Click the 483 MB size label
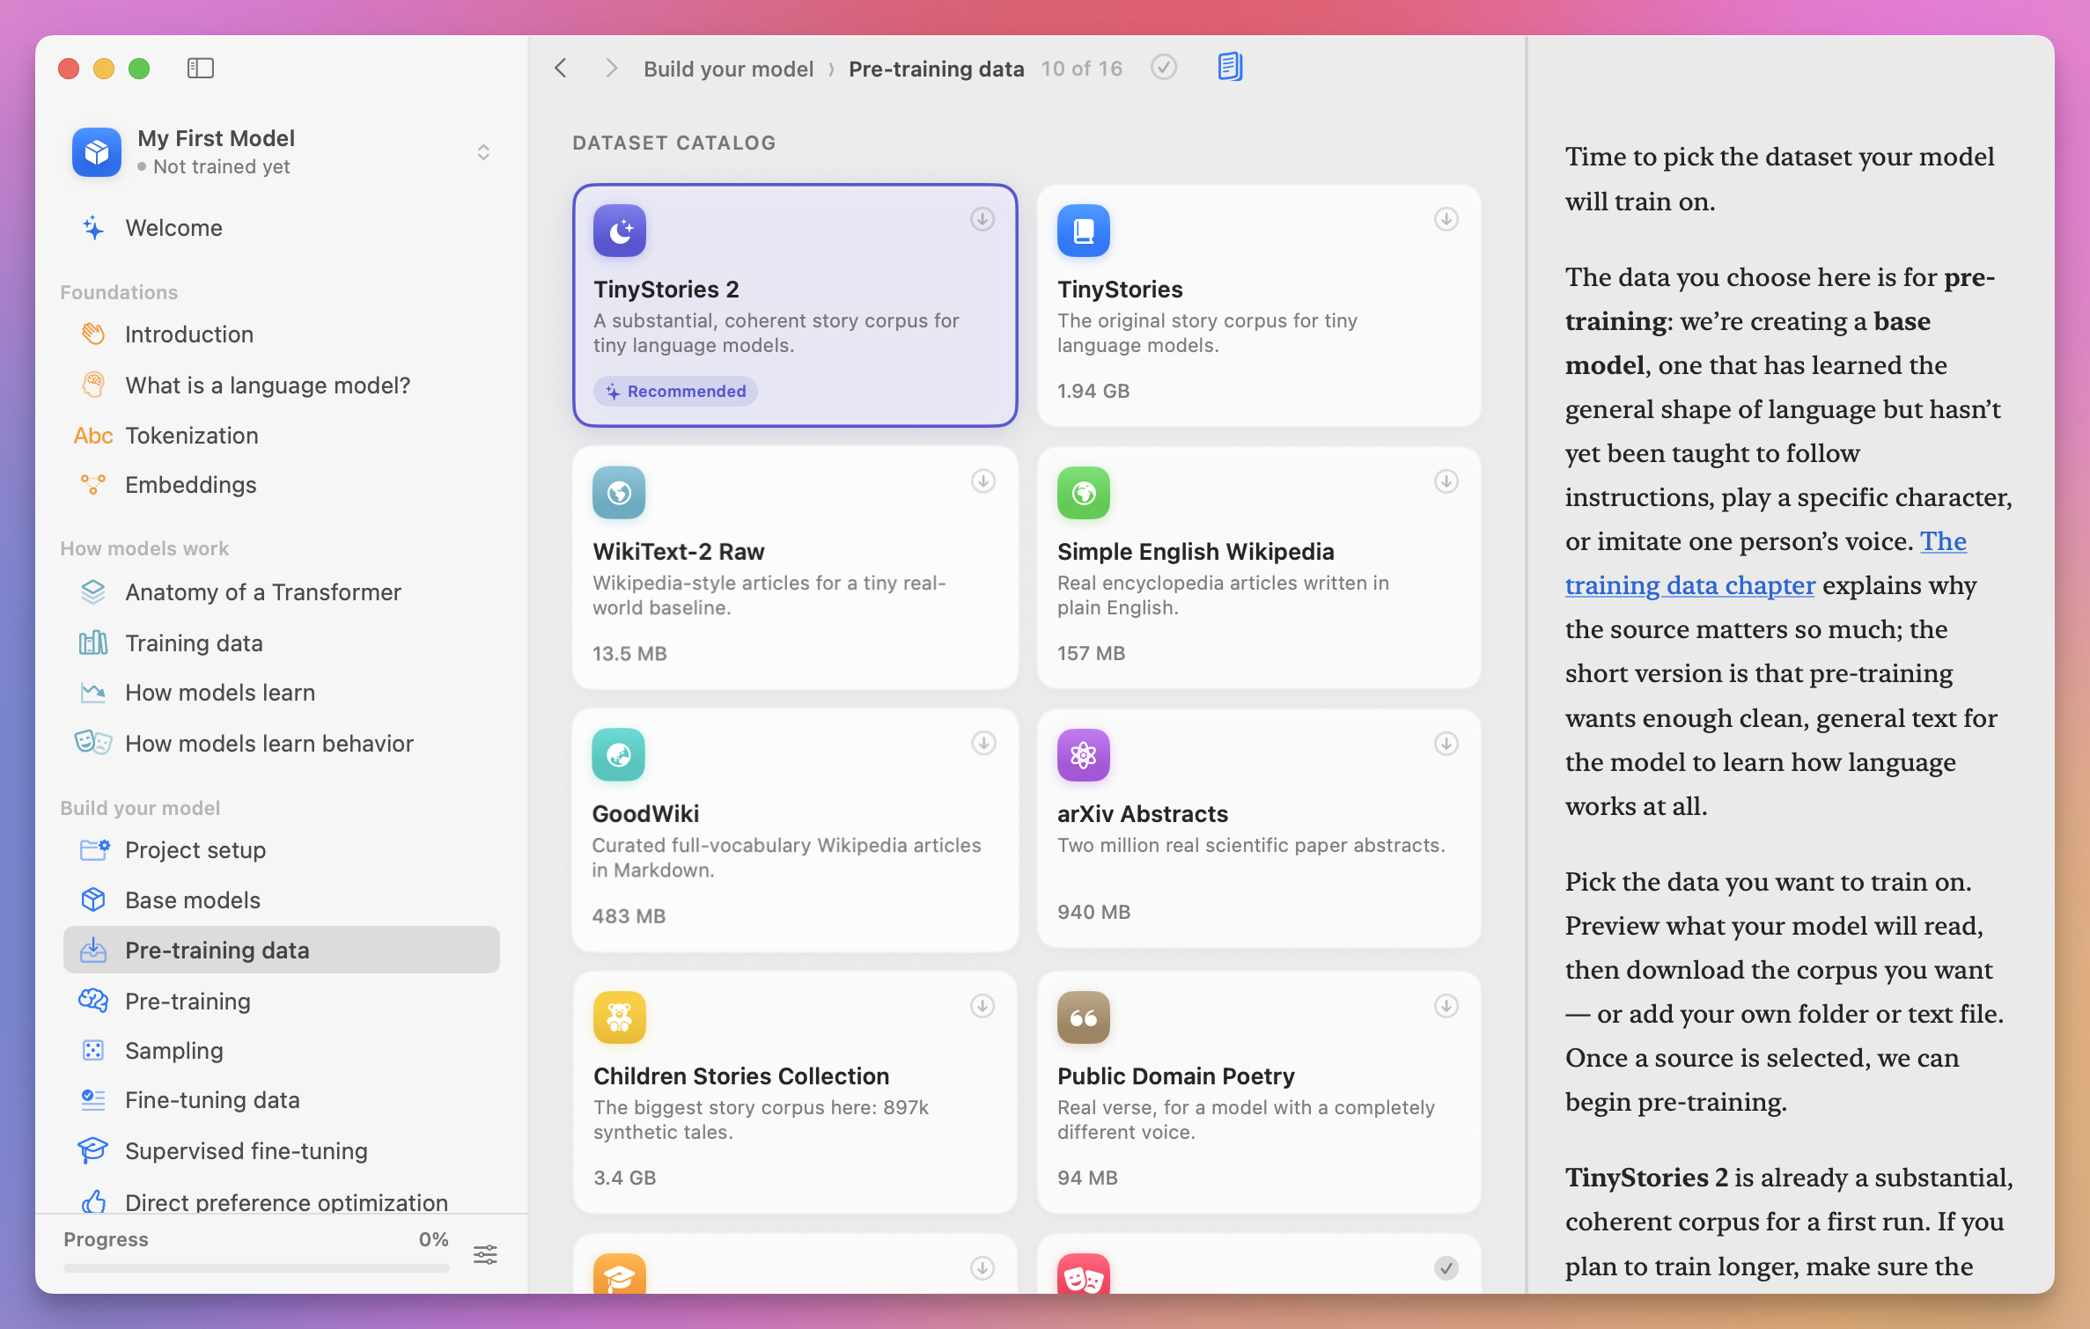The width and height of the screenshot is (2090, 1329). click(x=629, y=916)
